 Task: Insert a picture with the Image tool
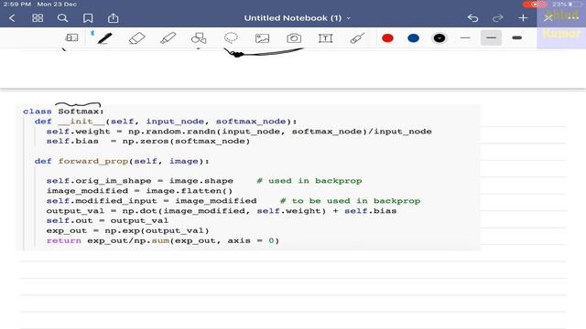point(263,38)
